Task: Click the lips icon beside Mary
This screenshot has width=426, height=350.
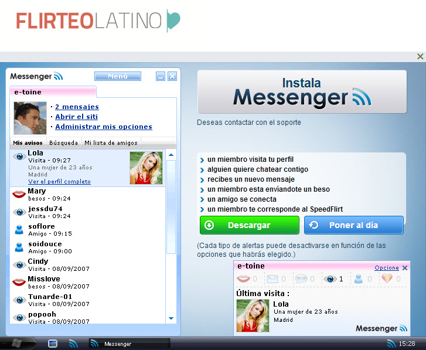Action: (19, 194)
